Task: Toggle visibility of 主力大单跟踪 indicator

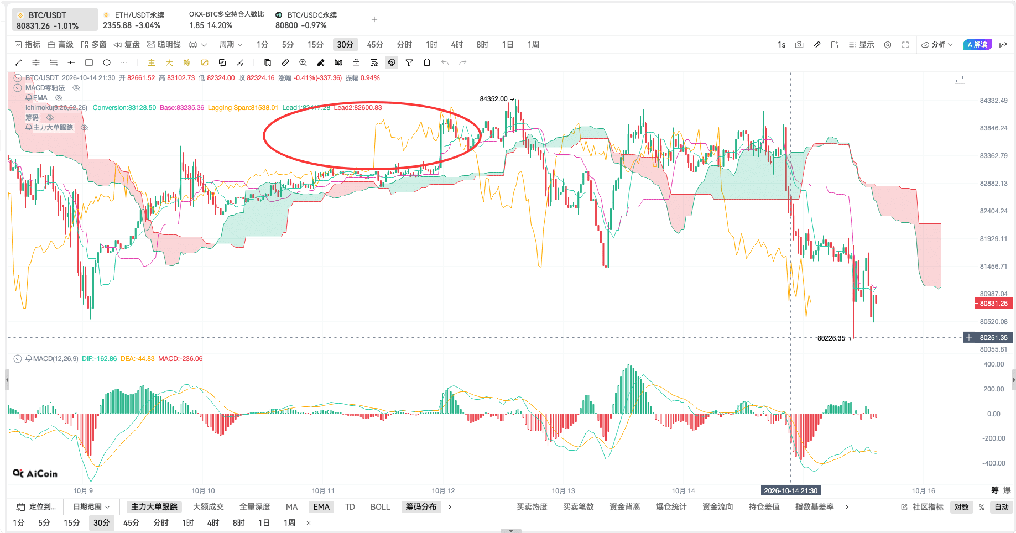Action: 85,128
